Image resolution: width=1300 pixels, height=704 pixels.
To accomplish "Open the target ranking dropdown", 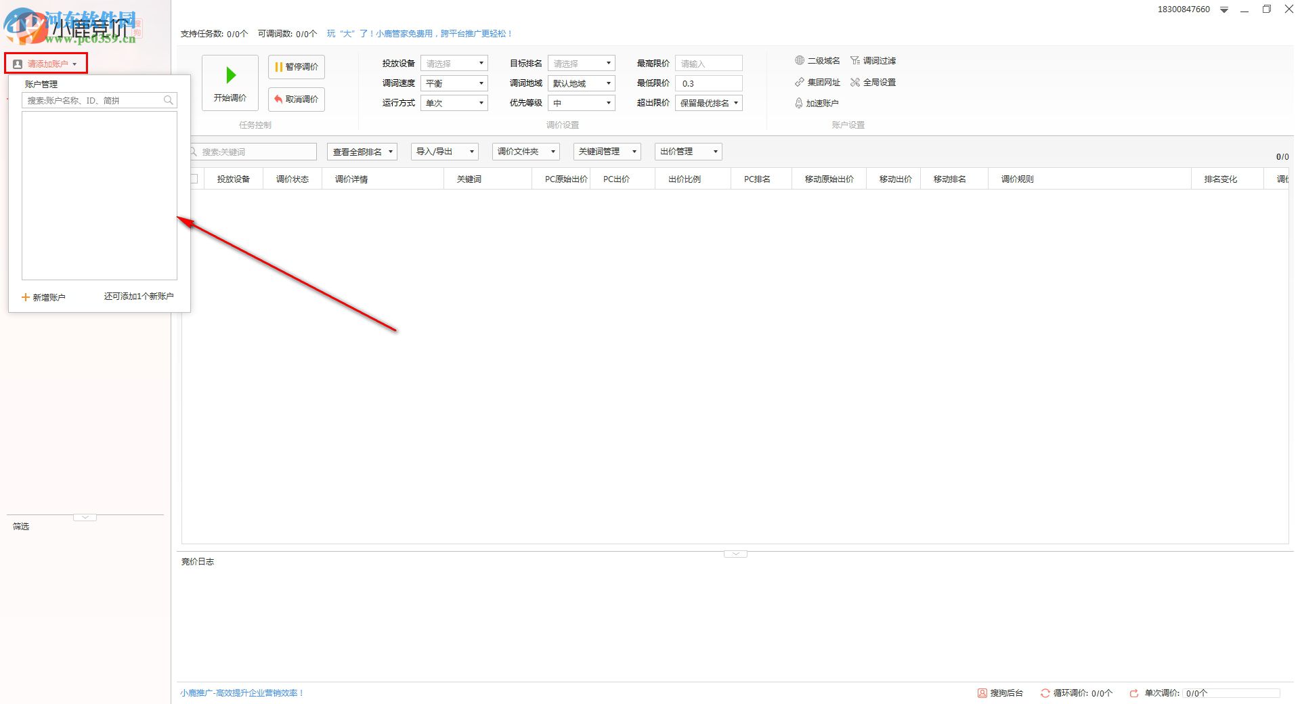I will click(582, 64).
